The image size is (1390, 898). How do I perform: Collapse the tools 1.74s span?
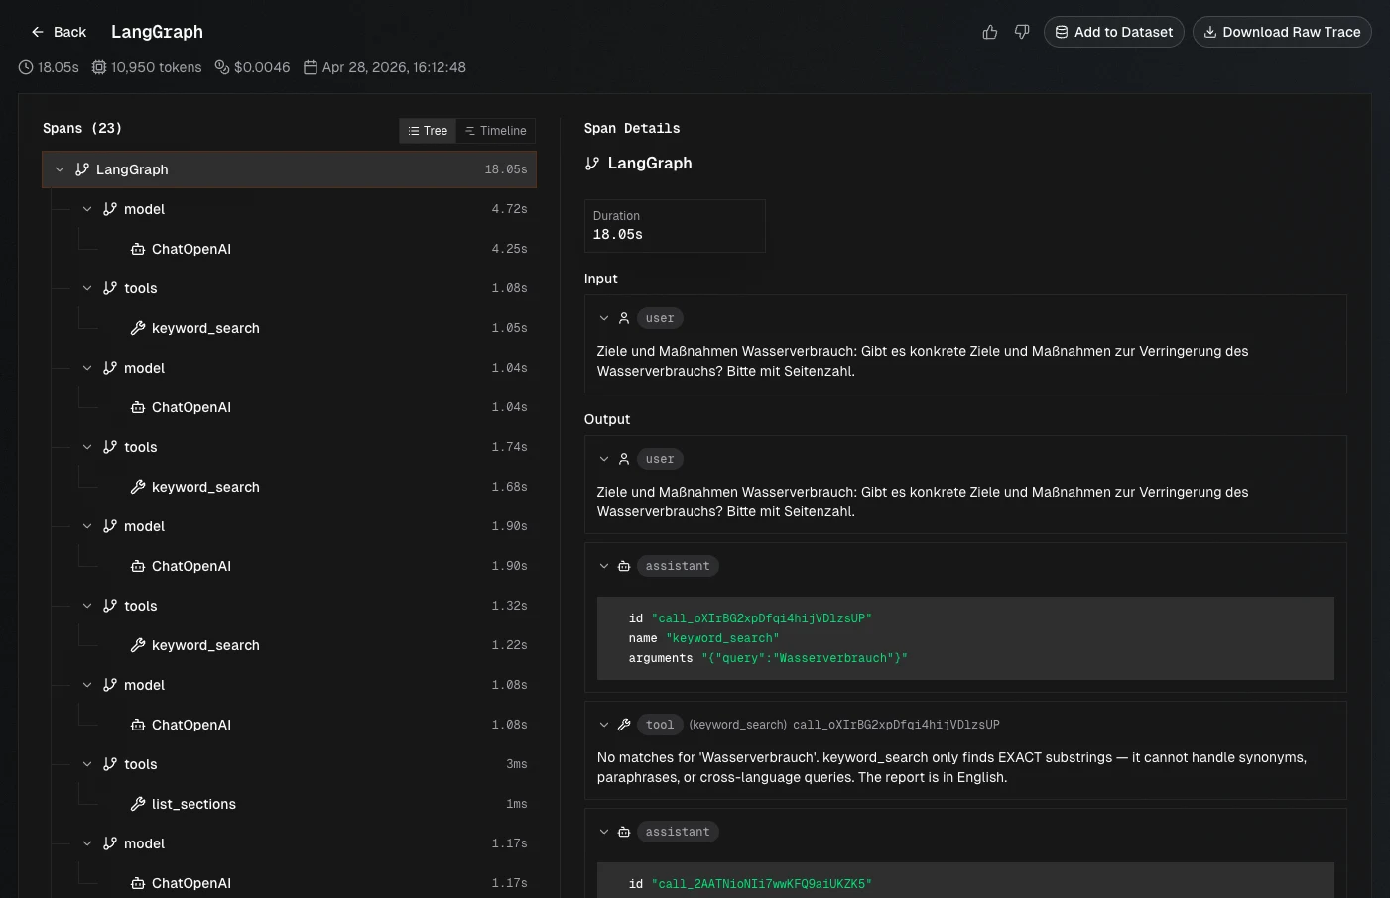tap(87, 447)
